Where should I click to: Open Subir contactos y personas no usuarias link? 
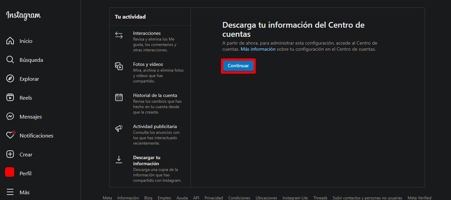pos(368,198)
